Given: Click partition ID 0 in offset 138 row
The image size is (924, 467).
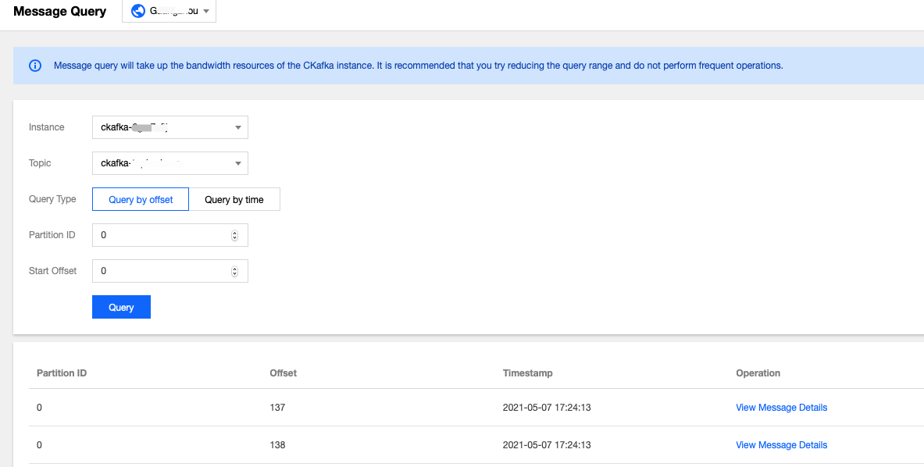Looking at the screenshot, I should tap(40, 444).
